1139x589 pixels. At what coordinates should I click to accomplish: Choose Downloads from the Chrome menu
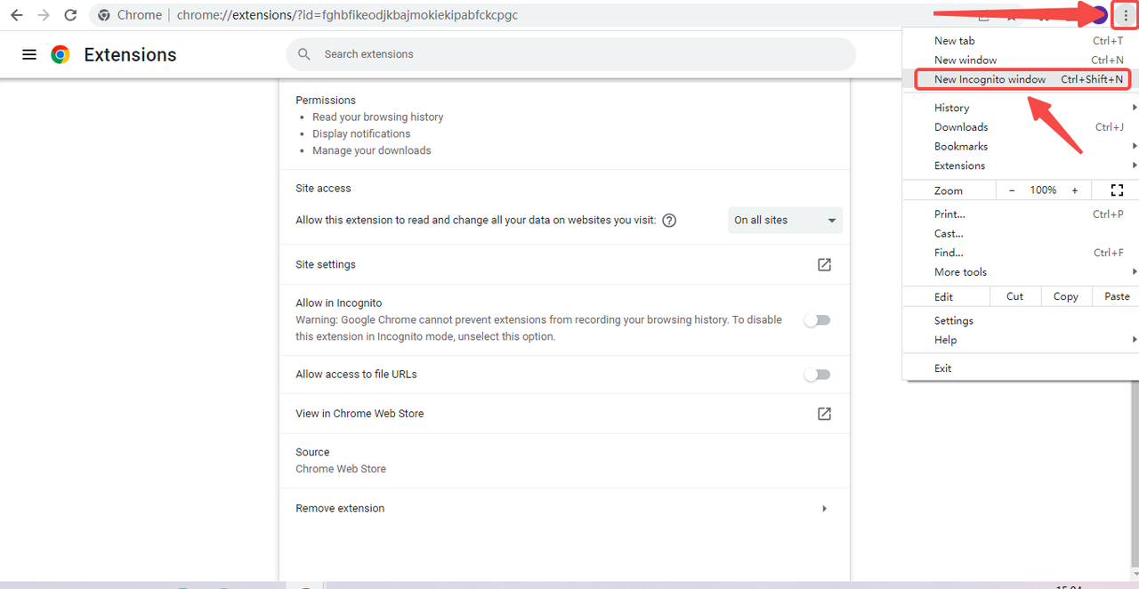[x=961, y=127]
